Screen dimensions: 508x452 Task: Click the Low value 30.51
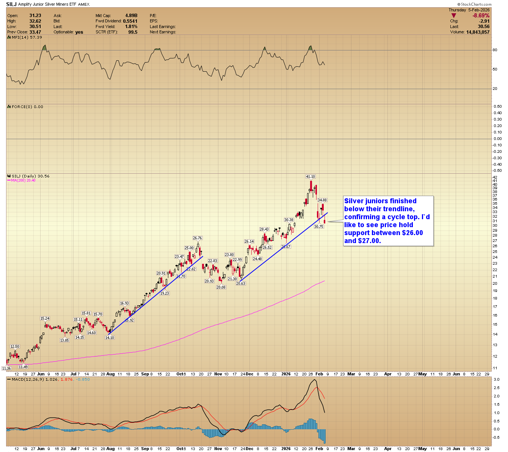pyautogui.click(x=35, y=27)
